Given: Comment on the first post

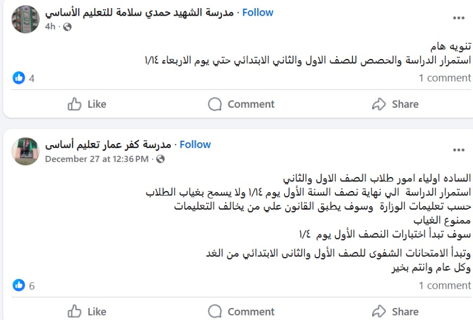Looking at the screenshot, I should point(241,104).
